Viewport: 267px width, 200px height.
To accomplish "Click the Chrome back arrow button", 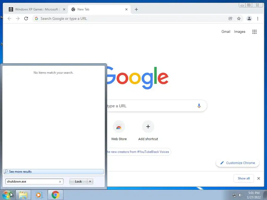I will [x=9, y=18].
